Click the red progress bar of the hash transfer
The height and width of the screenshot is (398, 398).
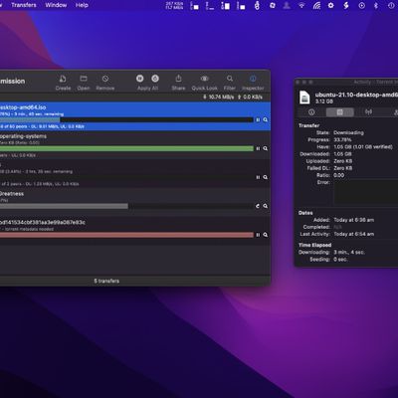pyautogui.click(x=126, y=235)
